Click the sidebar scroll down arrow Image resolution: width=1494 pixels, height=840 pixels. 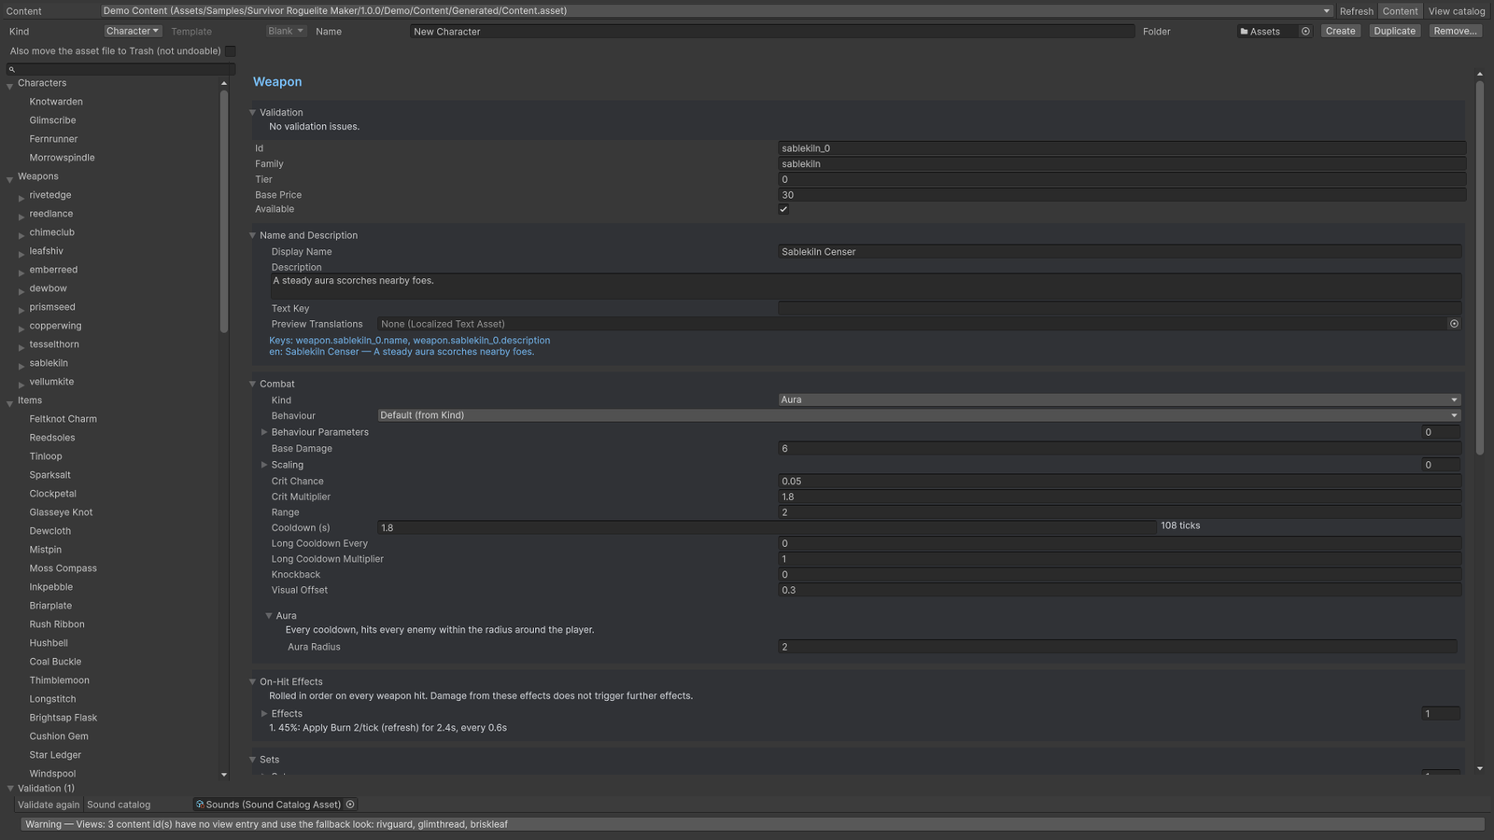[x=224, y=775]
